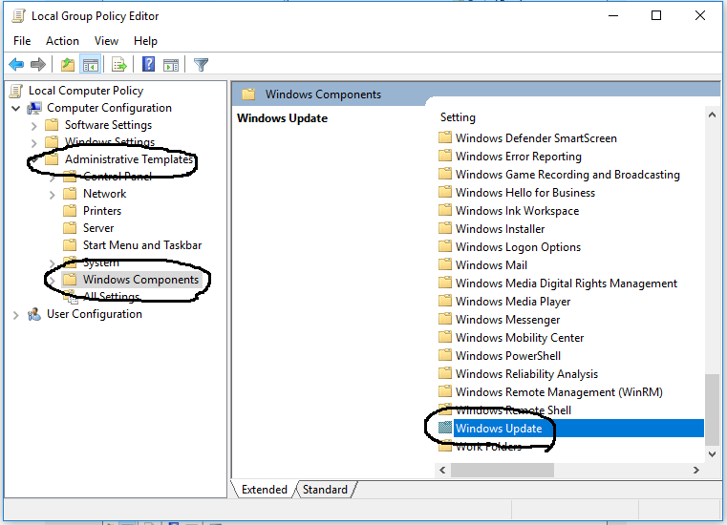Click the Start Menu and Taskbar folder icon
This screenshot has height=525, width=727.
click(70, 245)
